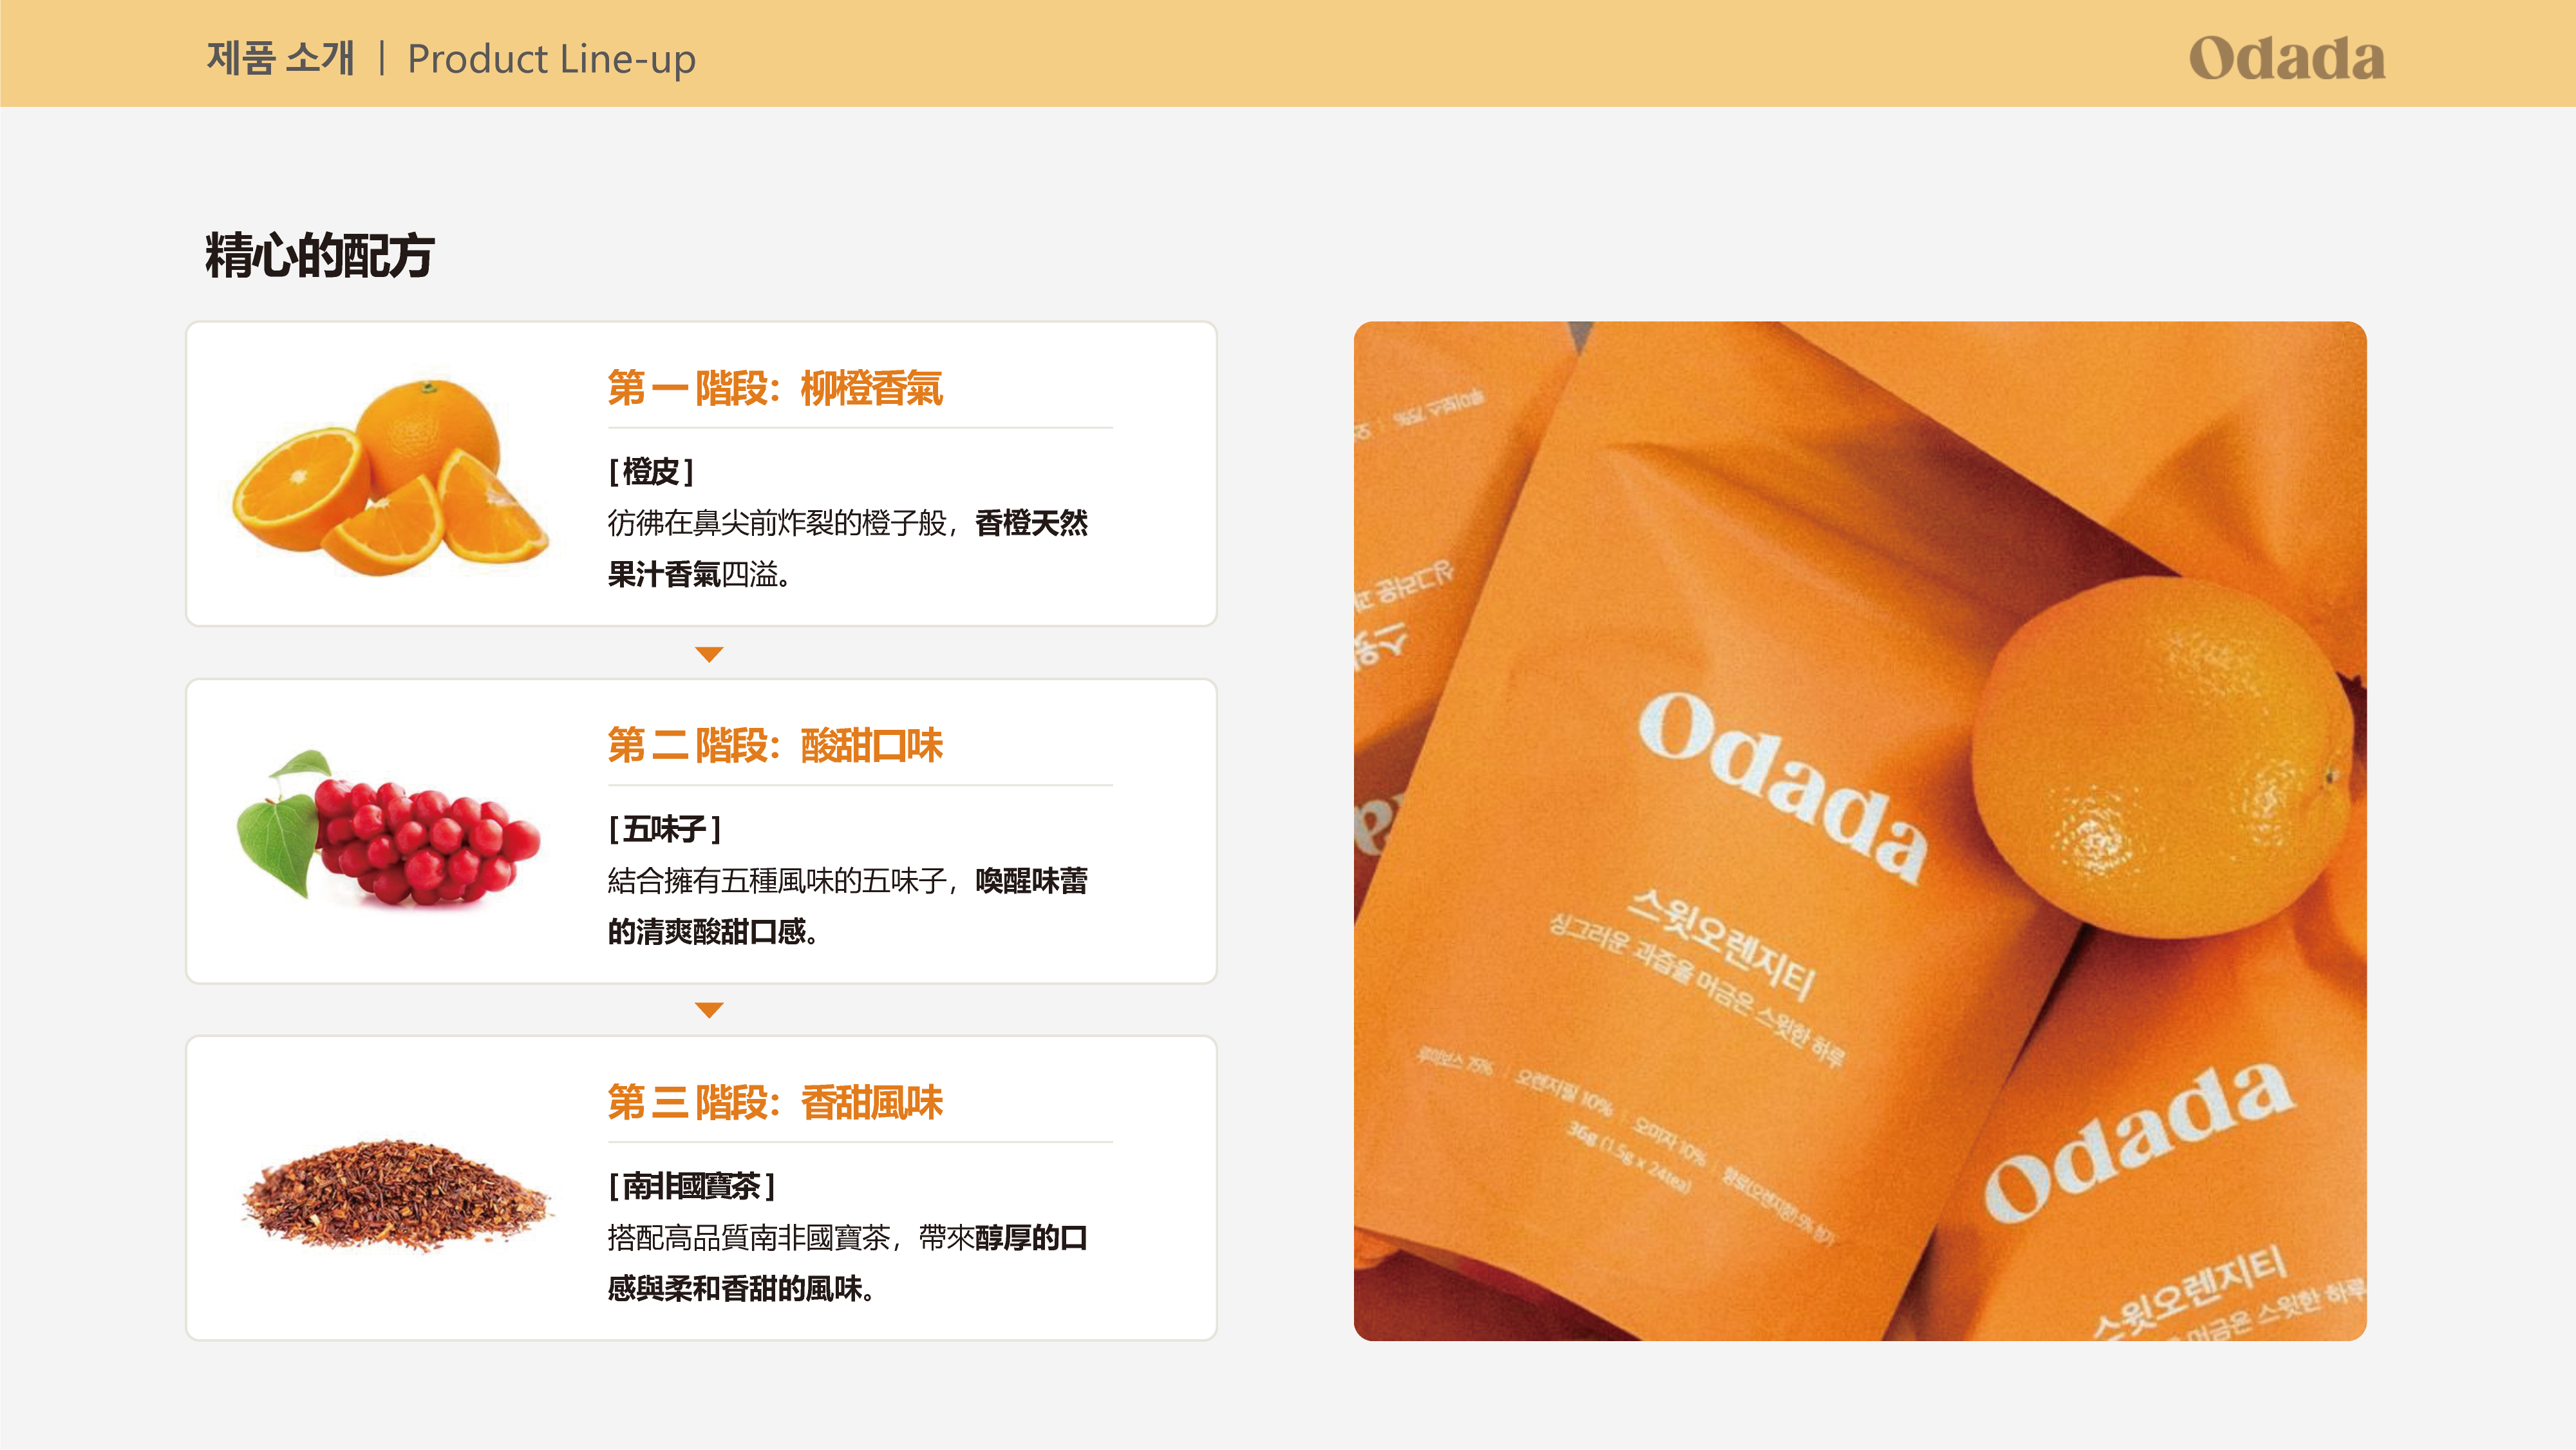Click the arrow below the second stage card
This screenshot has width=2576, height=1450.
pos(709,1011)
